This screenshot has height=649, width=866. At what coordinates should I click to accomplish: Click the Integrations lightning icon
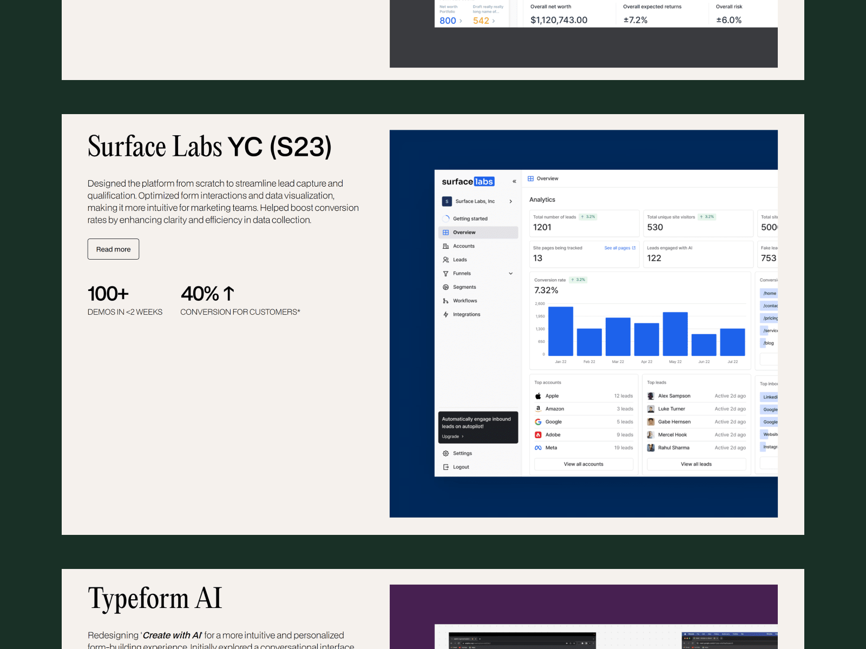(x=446, y=314)
